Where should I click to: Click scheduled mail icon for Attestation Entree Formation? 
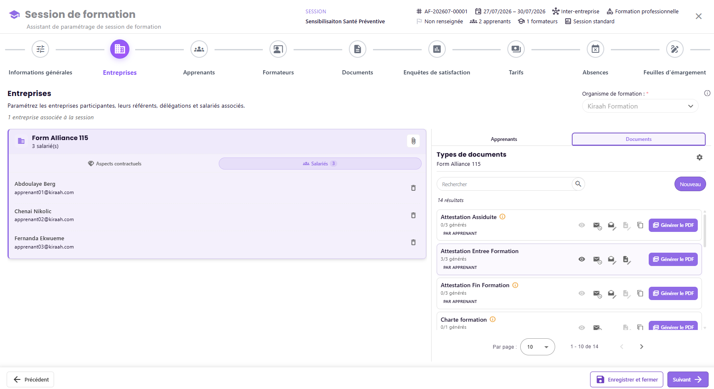[597, 260]
